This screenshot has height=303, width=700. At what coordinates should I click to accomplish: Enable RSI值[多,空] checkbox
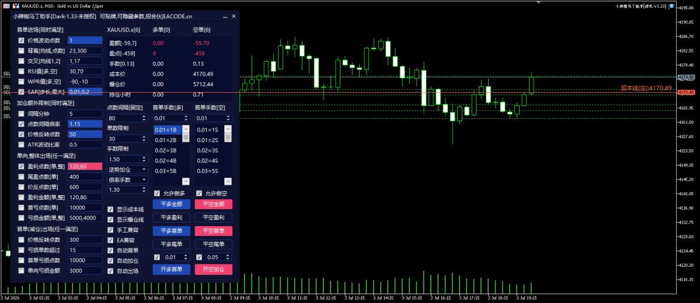pos(21,71)
